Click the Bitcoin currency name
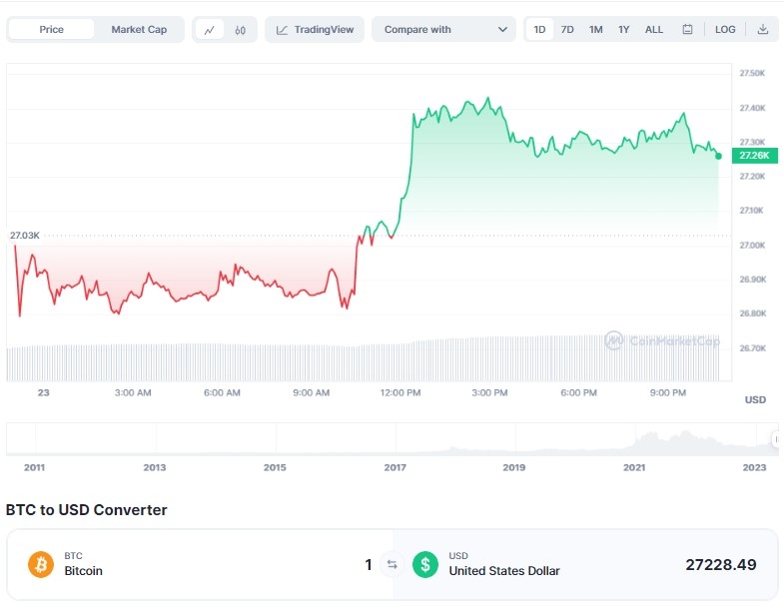784x615 pixels. click(x=83, y=571)
